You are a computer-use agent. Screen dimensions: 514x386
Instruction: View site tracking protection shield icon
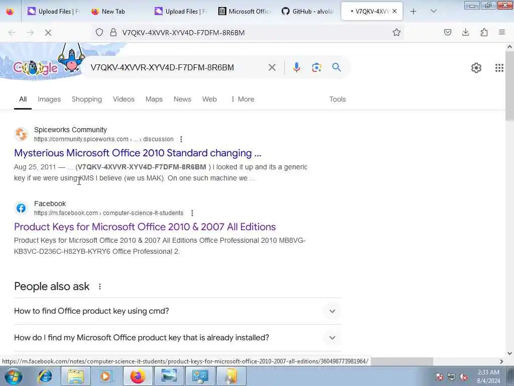tap(99, 32)
